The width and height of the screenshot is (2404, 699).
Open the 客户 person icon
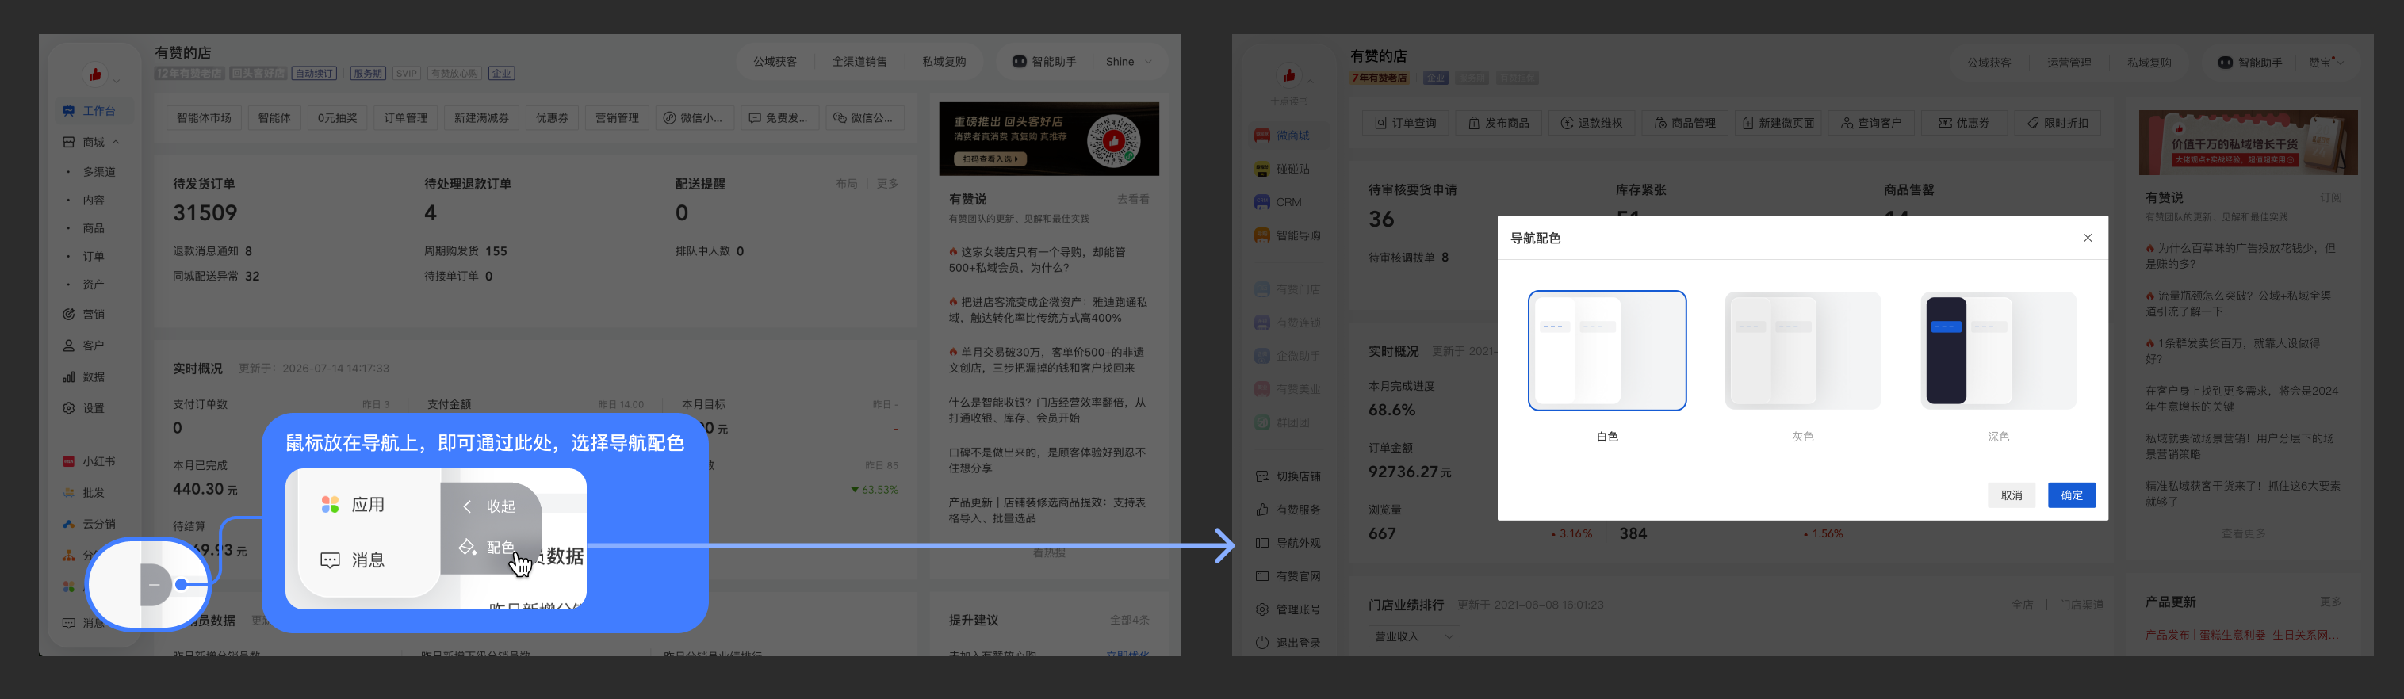pyautogui.click(x=68, y=346)
